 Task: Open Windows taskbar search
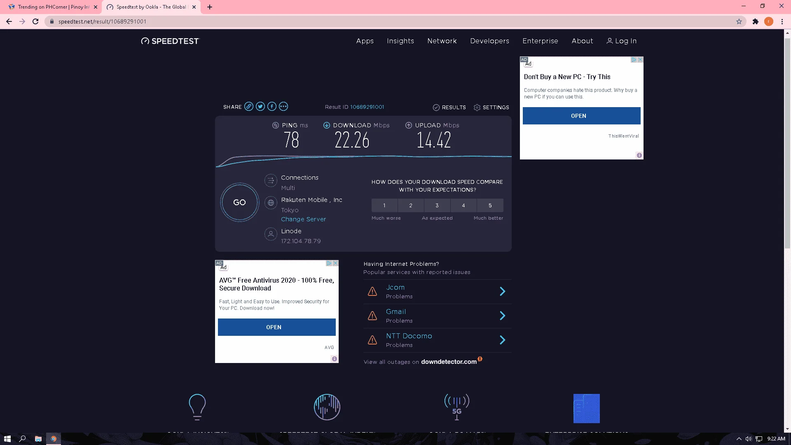click(x=23, y=439)
